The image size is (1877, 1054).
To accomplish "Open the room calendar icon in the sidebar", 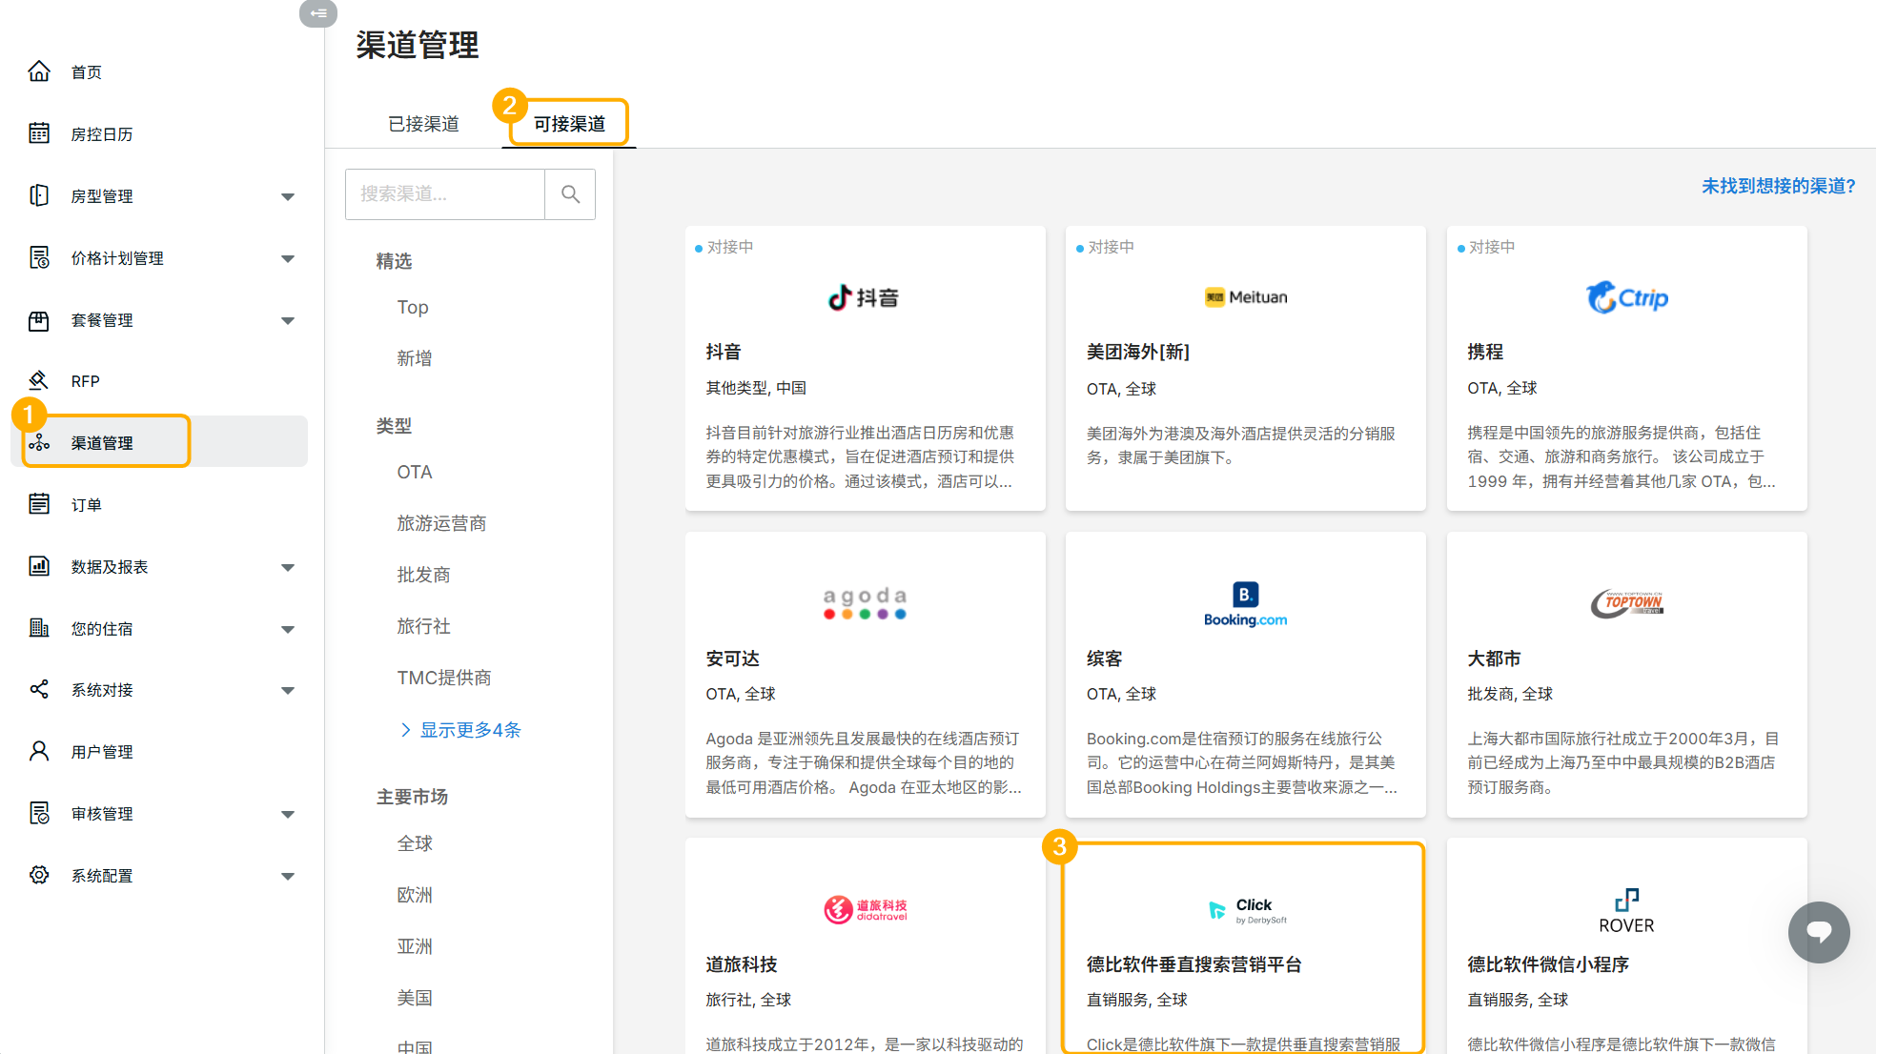I will [39, 133].
